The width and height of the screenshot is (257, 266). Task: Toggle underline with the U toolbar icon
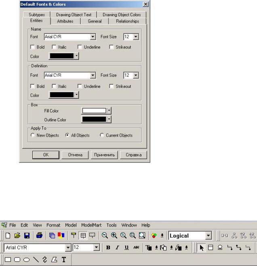126,247
